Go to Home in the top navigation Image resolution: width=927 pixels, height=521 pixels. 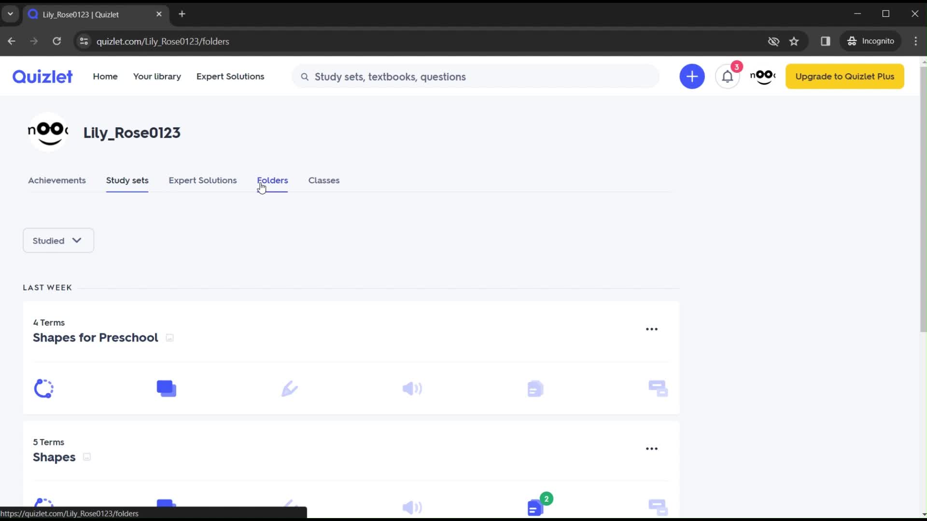105,76
